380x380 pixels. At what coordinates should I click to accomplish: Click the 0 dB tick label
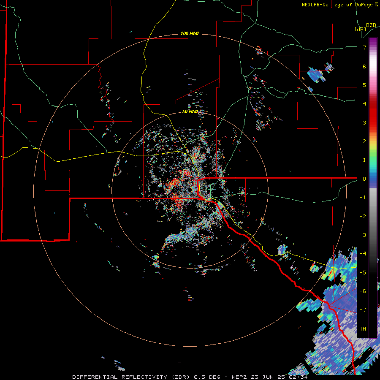click(364, 179)
